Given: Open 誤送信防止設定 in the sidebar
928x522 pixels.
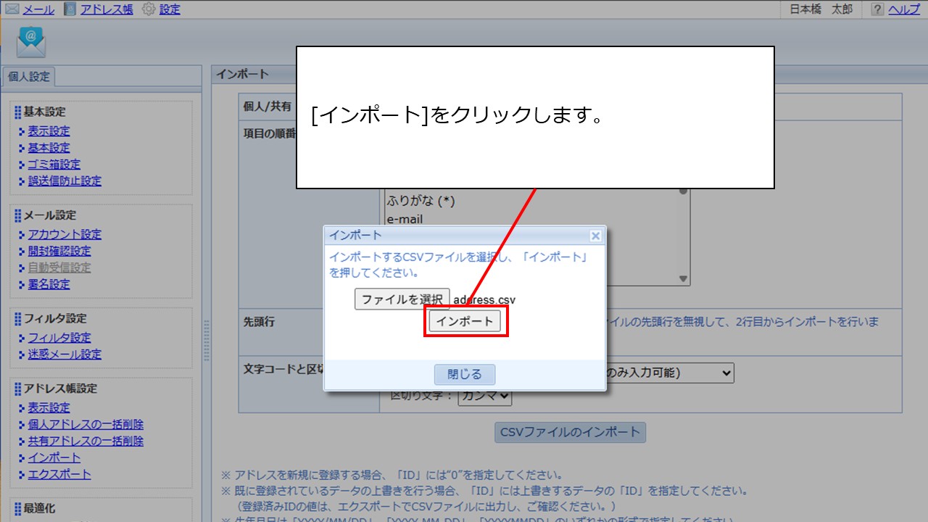Looking at the screenshot, I should click(x=65, y=181).
